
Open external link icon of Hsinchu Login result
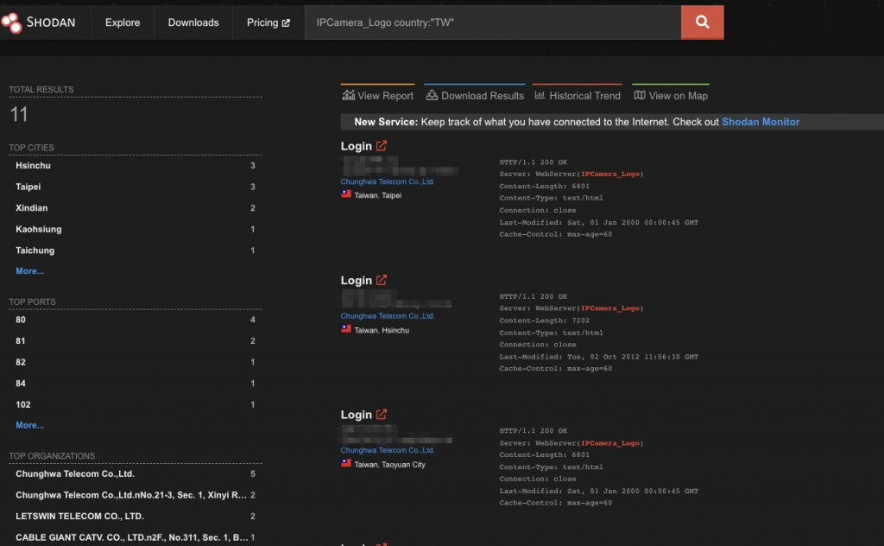click(x=382, y=280)
